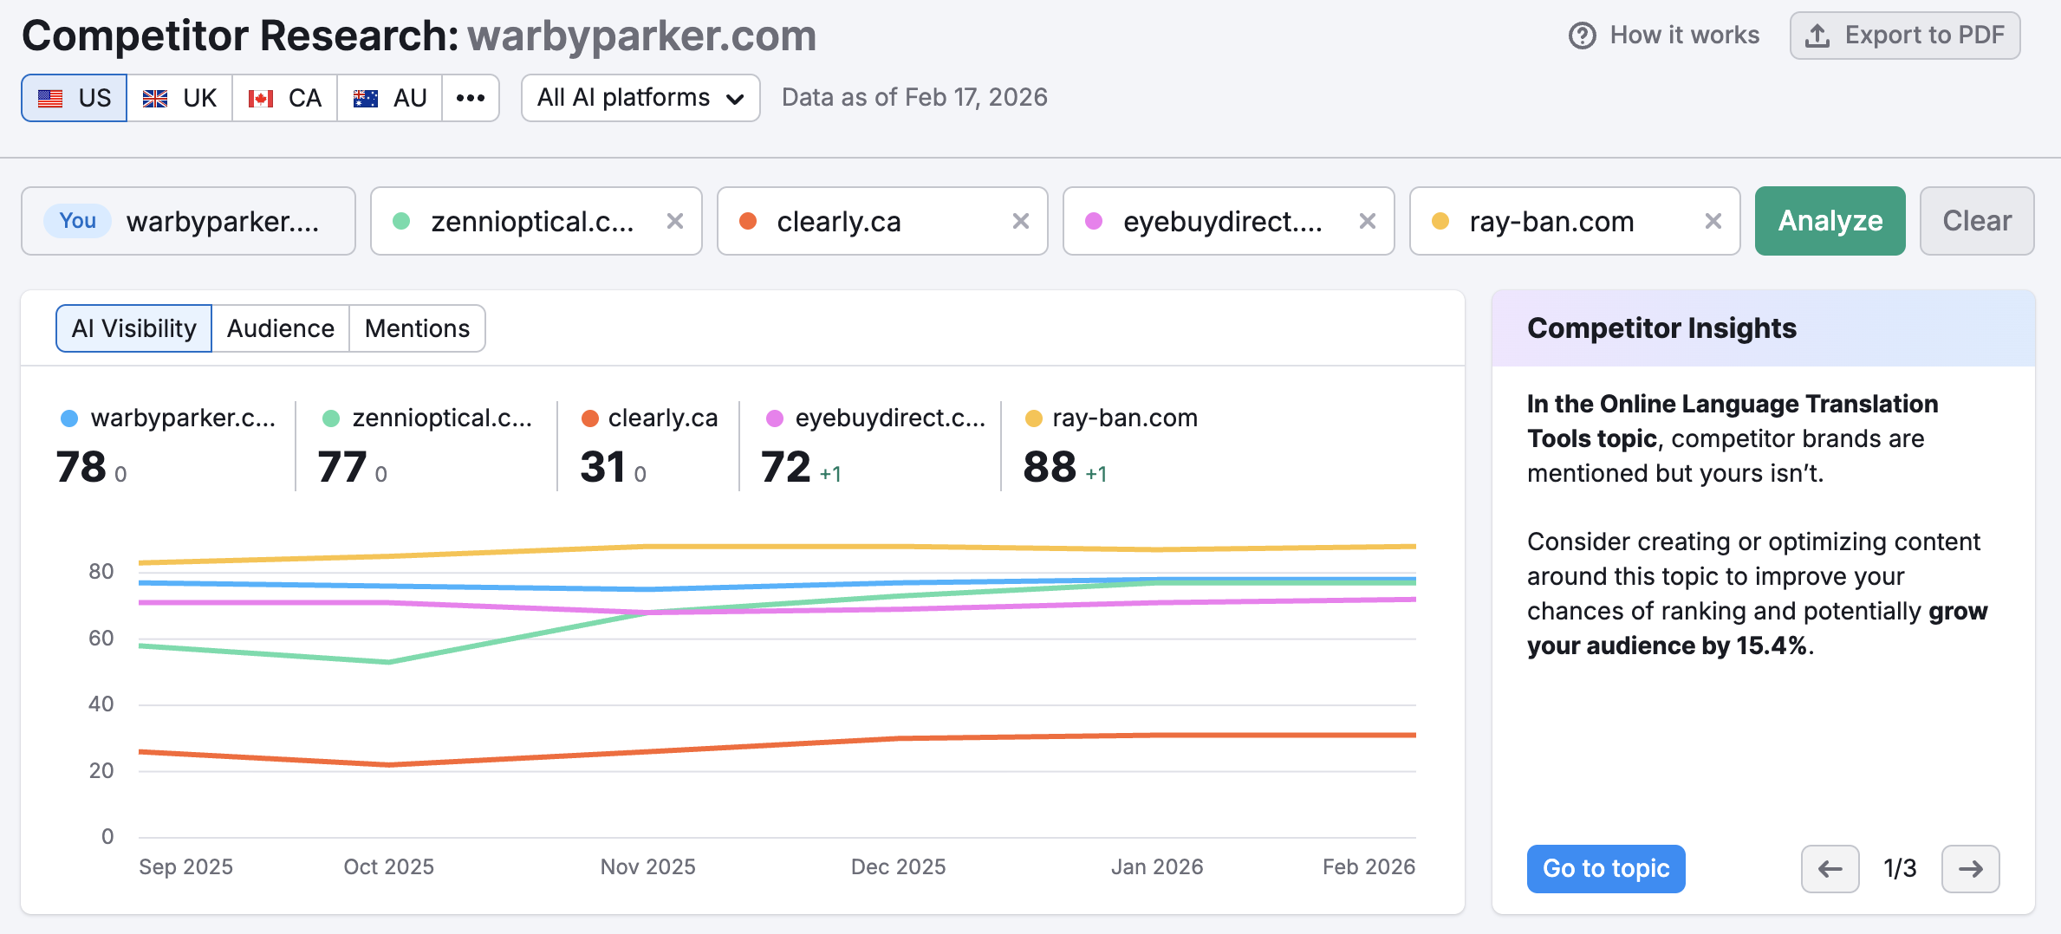Remove clearly.ca competitor with its X icon
The image size is (2061, 934).
point(1020,221)
